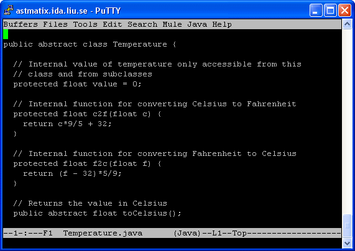The height and width of the screenshot is (251, 355).
Task: Click the (Java) mode indicator
Action: (x=187, y=233)
